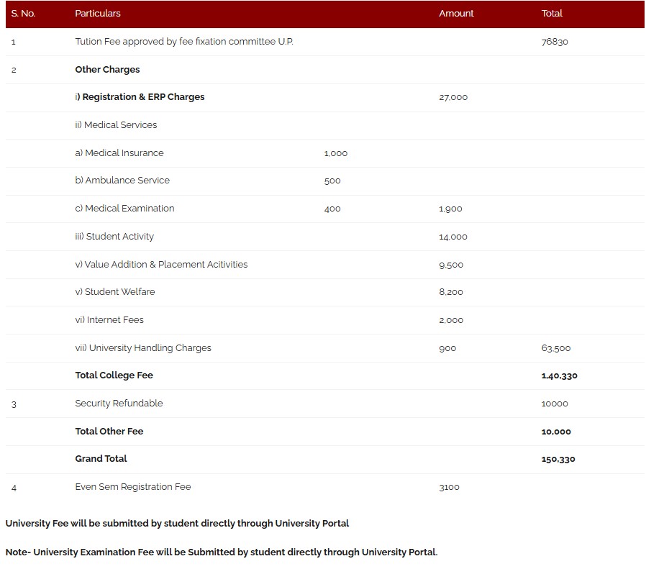
Task: Click the 'Amount' column header
Action: (456, 14)
